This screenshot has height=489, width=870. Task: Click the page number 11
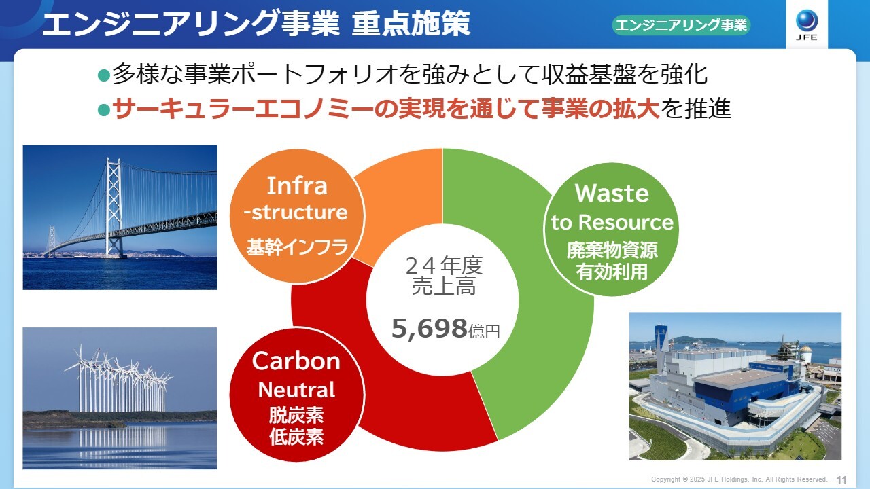click(841, 479)
